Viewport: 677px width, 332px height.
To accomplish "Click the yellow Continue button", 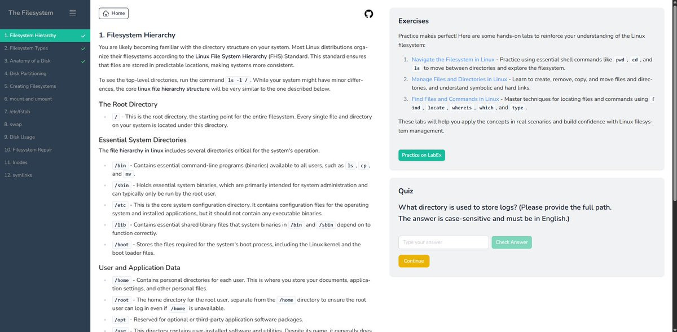I will (x=414, y=261).
